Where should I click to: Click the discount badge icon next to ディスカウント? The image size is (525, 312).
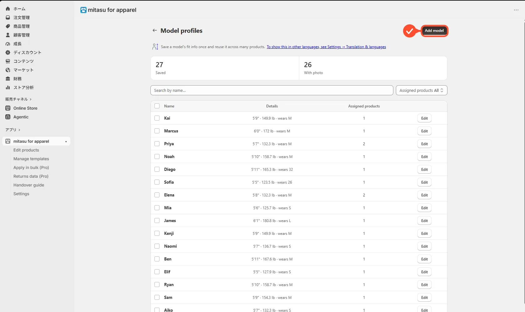pyautogui.click(x=8, y=52)
